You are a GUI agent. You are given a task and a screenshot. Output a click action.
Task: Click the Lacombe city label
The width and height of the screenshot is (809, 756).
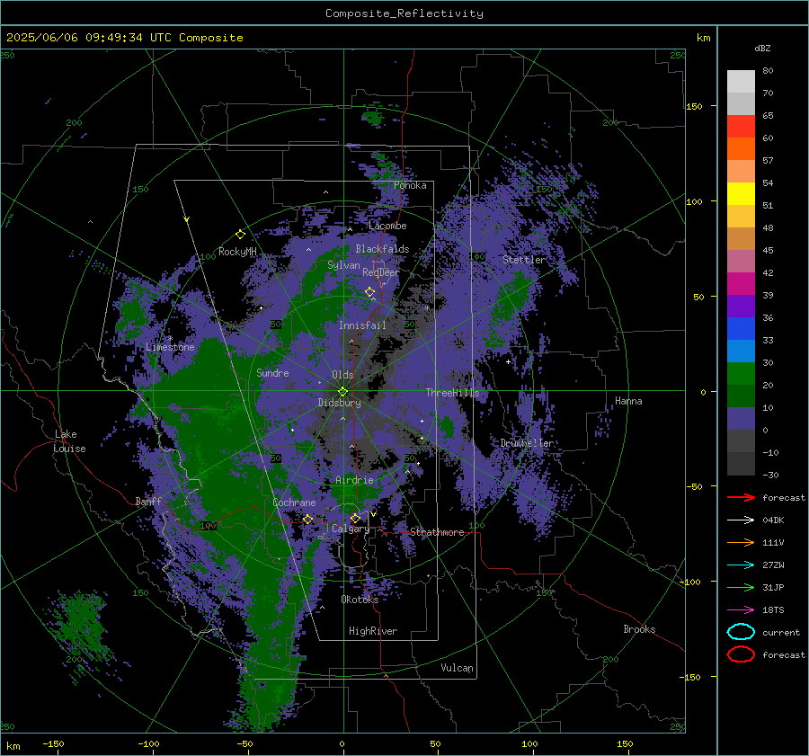point(387,226)
